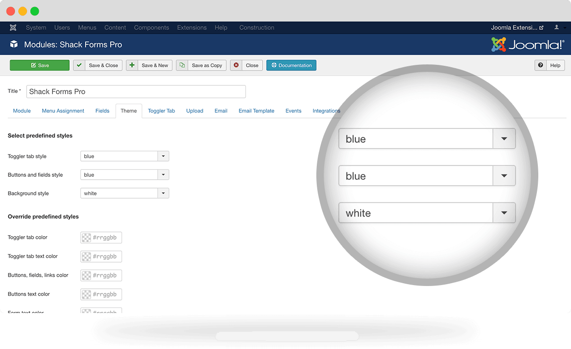The height and width of the screenshot is (349, 571).
Task: Click the red close window button
Action: 10,11
